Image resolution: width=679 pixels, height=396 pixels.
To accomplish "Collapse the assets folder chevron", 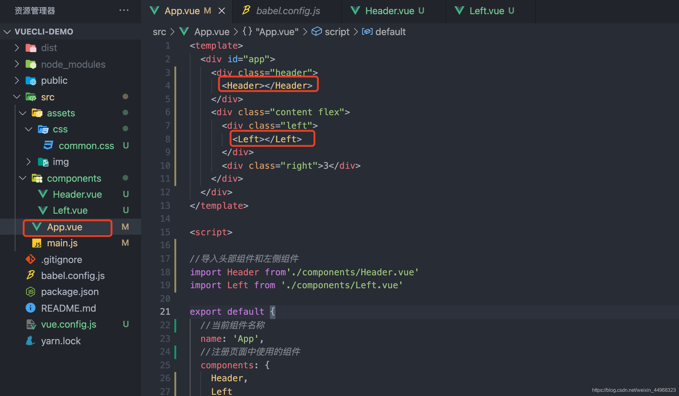I will point(23,113).
